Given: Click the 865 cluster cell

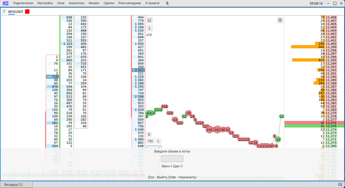Looking at the screenshot, I should point(67,60).
